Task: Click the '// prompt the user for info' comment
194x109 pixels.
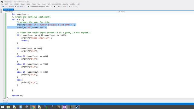Action: pos(33,22)
